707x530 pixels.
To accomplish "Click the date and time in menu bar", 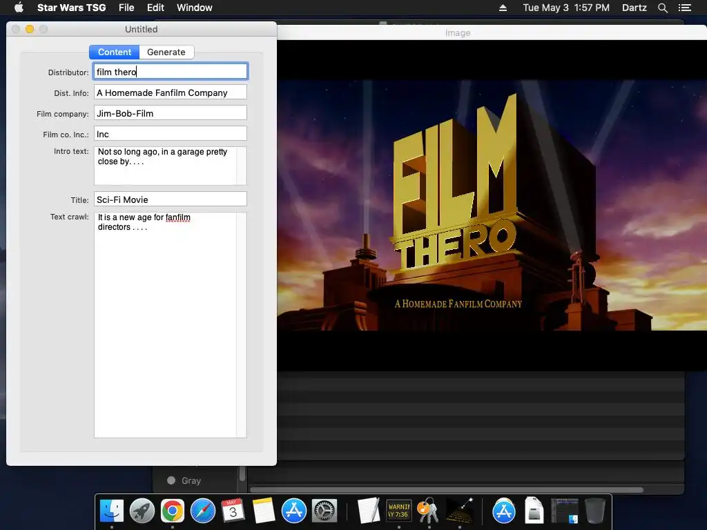I will tap(566, 8).
